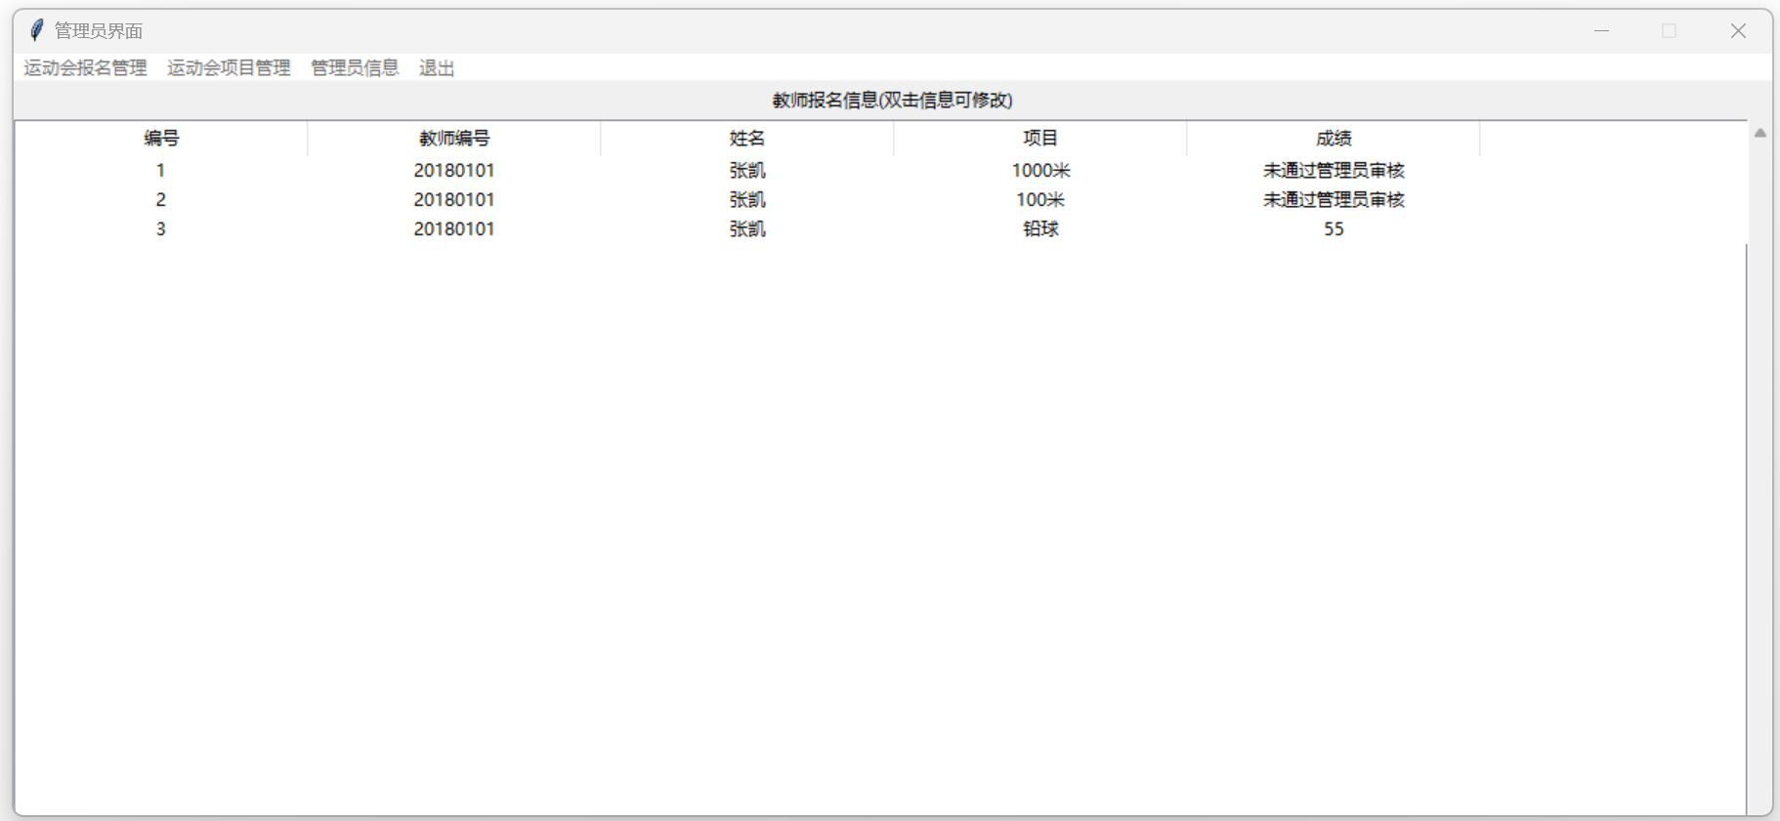Open the 运动会报名管理 menu
1780x821 pixels.
[x=85, y=67]
